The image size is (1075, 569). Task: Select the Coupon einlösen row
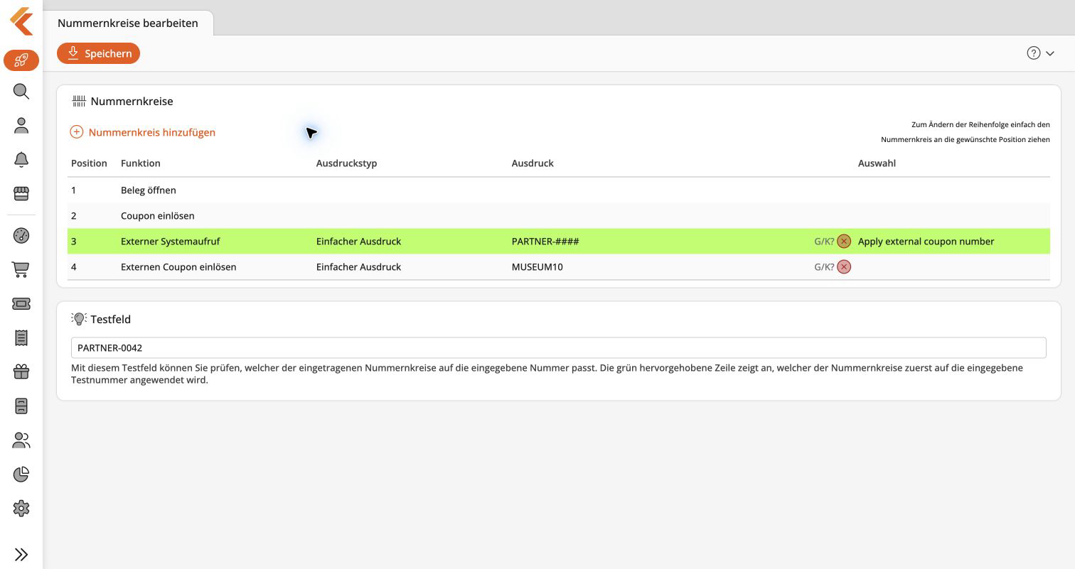[558, 216]
